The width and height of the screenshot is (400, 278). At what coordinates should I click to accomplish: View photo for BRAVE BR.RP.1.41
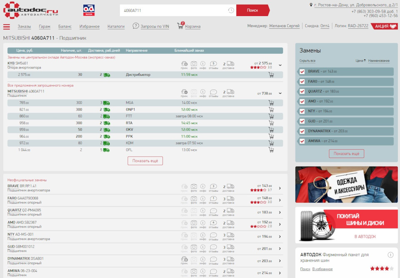pos(194,188)
